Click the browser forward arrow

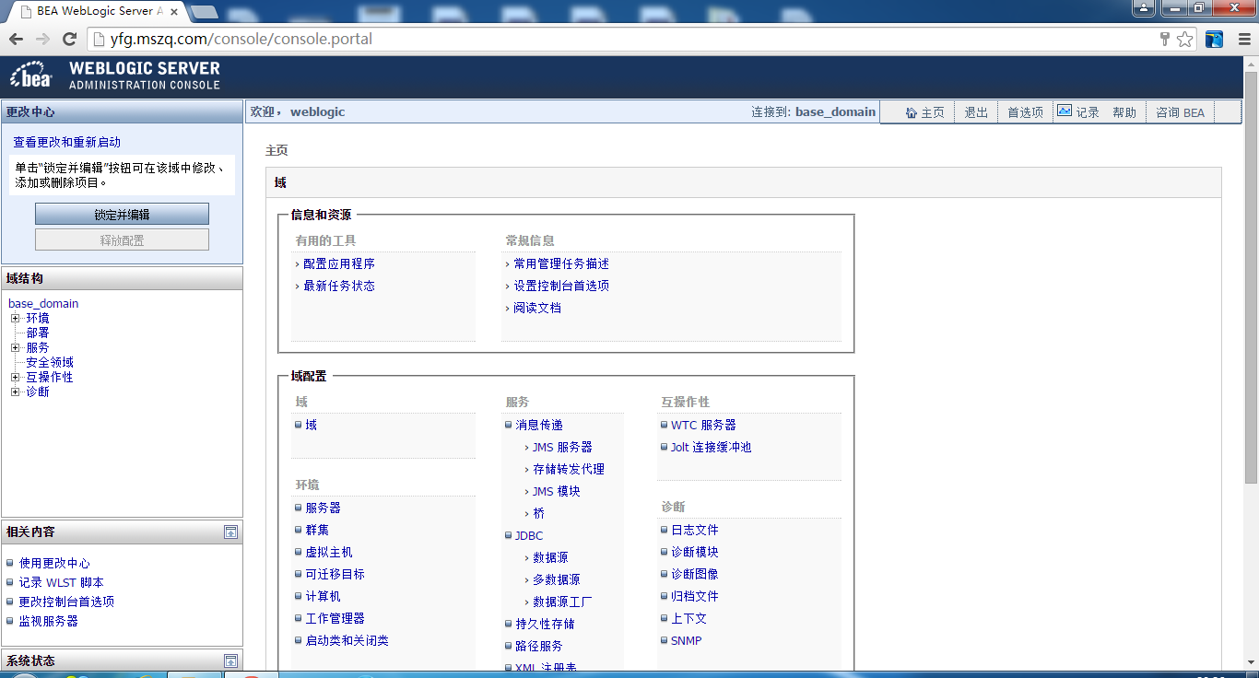click(42, 39)
